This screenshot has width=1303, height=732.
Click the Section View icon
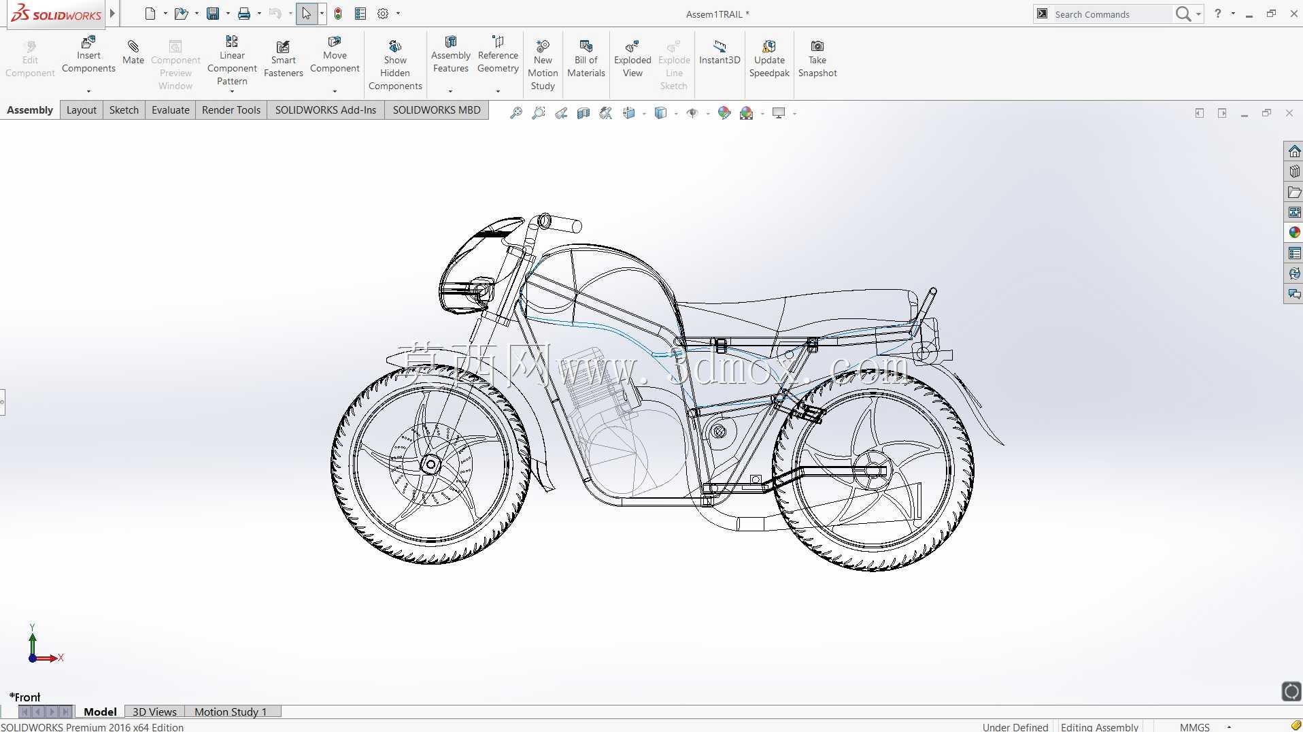point(583,113)
